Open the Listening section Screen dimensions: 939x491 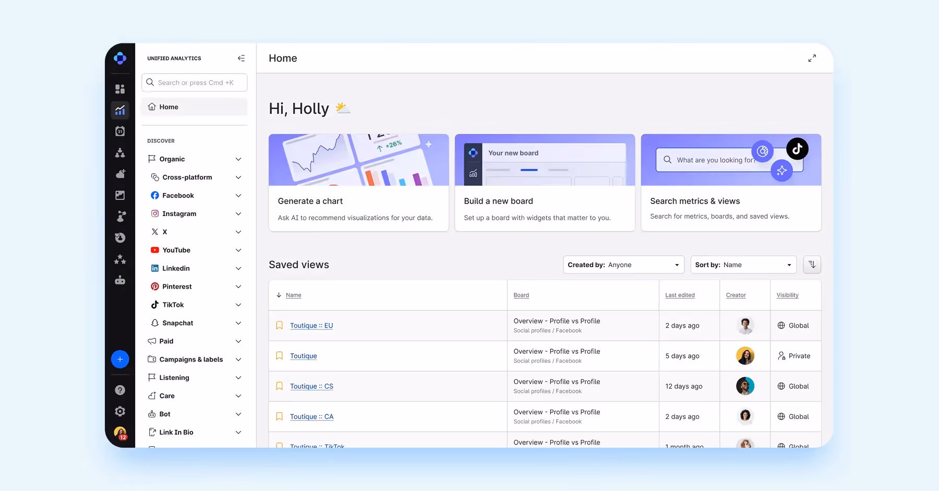click(x=194, y=377)
